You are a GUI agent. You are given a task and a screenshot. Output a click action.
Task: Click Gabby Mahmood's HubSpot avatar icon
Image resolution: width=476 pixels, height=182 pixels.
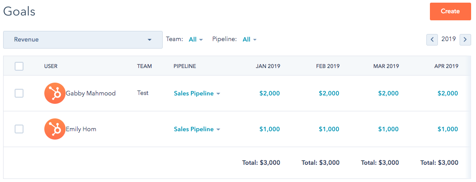(x=55, y=93)
